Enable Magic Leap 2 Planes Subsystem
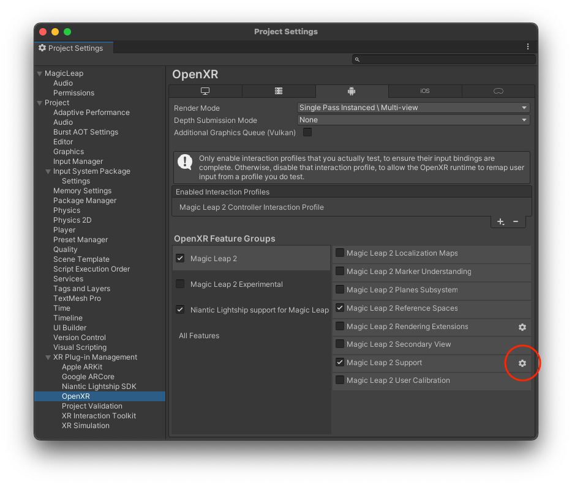This screenshot has height=485, width=572. 340,290
